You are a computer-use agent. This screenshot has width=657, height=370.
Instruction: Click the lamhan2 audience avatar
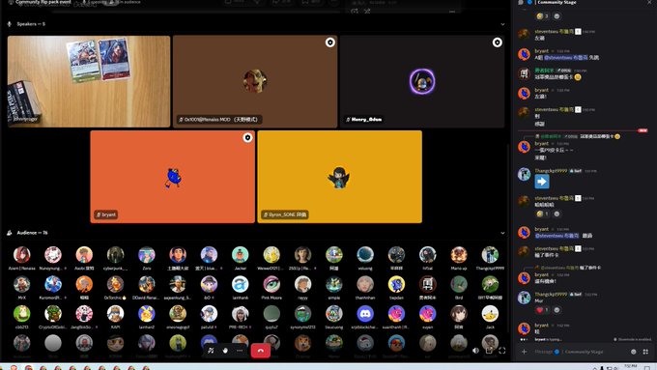(147, 314)
